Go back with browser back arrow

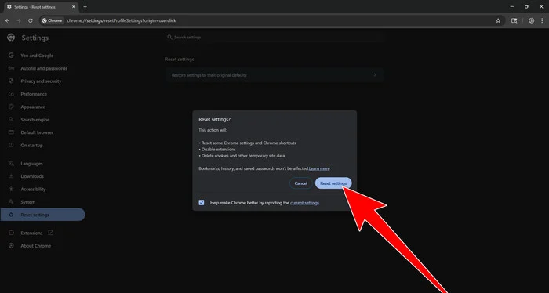[7, 20]
